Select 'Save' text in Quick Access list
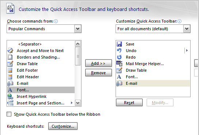 coord(130,44)
